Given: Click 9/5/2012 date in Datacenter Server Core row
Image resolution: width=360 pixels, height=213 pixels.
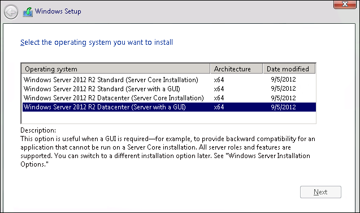Looking at the screenshot, I should (283, 98).
